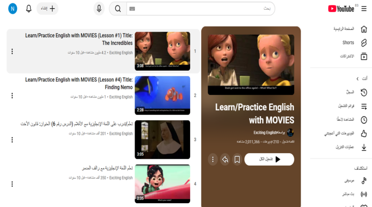Screen dimensions: 372x207
Task: Click the thumbs-up liked videos icon
Action: tap(364, 133)
